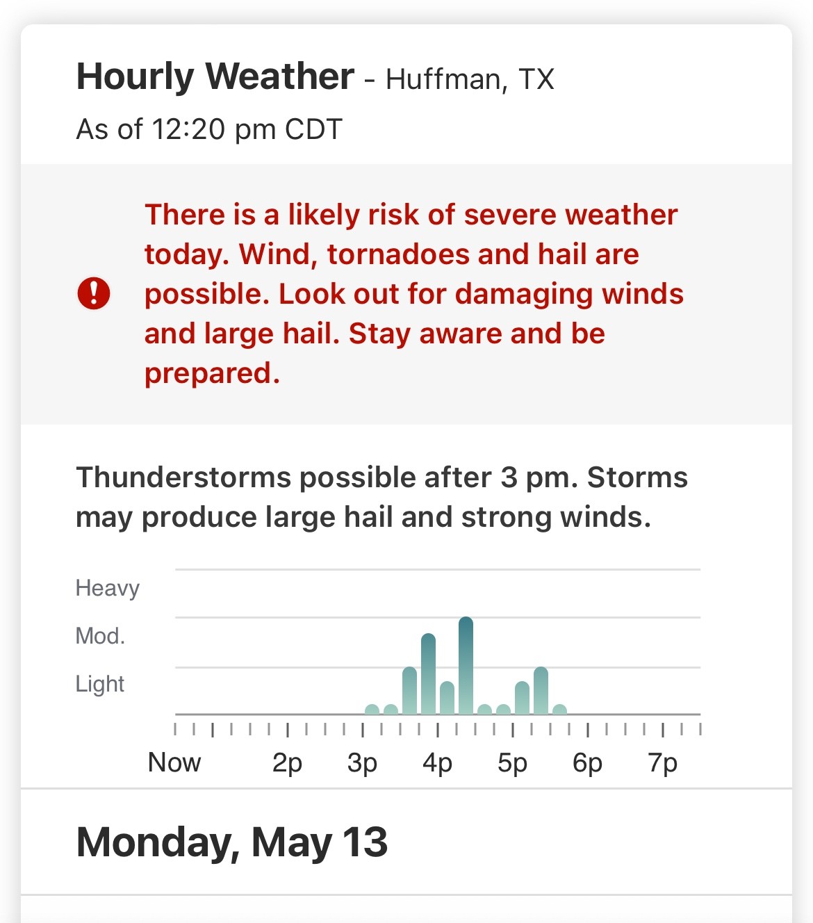Click the thunderstorms possible after 3 pm summary
Screen dimensions: 813x923
tap(381, 497)
